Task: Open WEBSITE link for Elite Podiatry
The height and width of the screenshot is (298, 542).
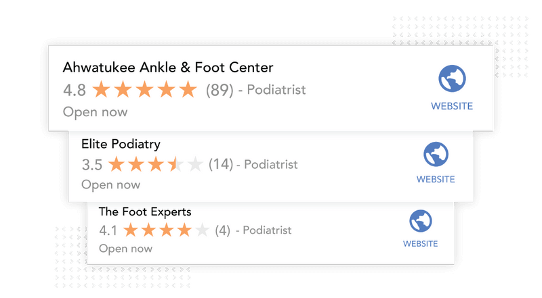Action: pos(436,179)
